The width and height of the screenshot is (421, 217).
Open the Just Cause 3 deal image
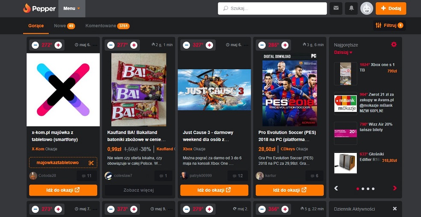coord(214,90)
